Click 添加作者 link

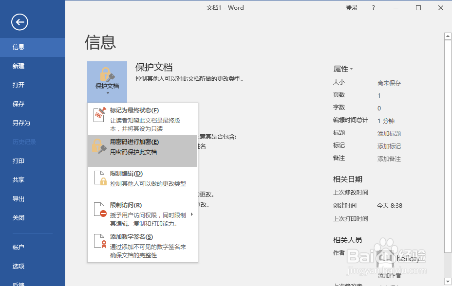pos(389,276)
